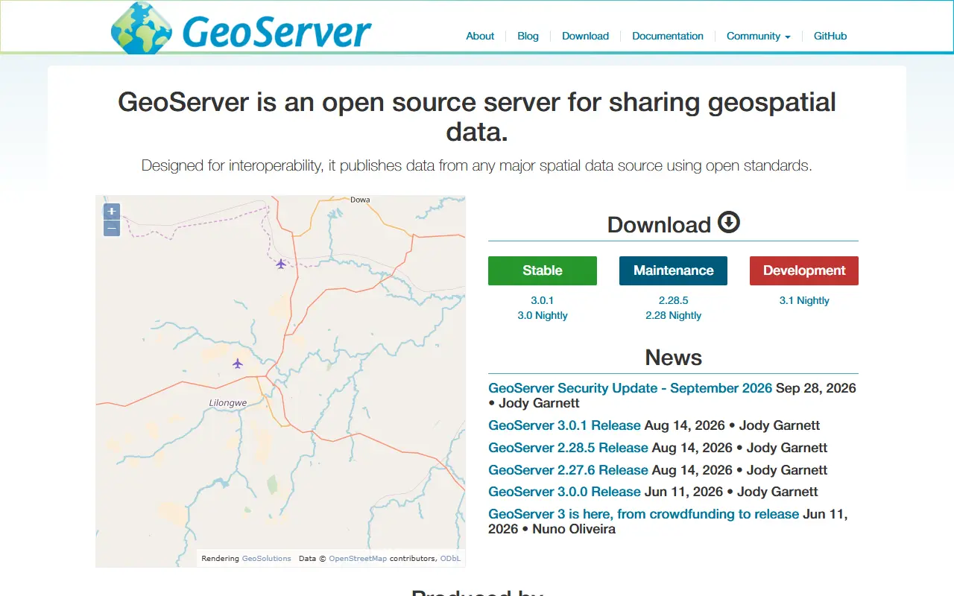Open the 3.0 Nightly build link
954x596 pixels.
coord(543,315)
